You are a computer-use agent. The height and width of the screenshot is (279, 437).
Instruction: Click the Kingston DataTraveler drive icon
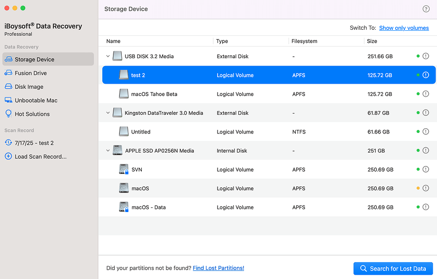[x=117, y=113]
